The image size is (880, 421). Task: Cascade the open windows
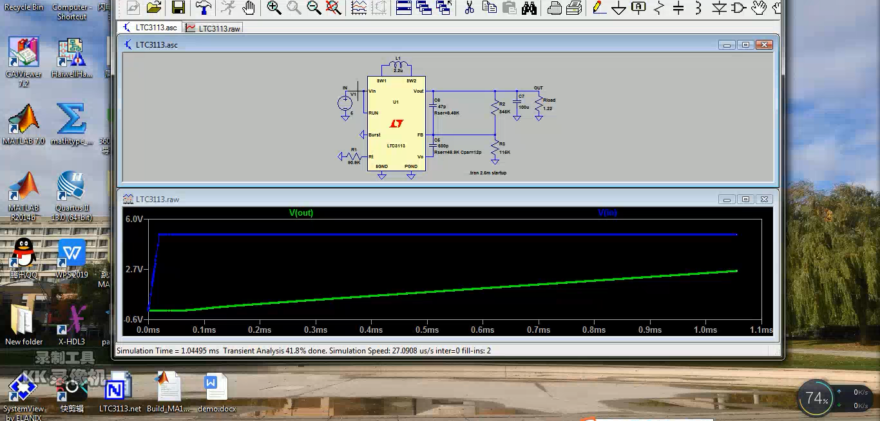(x=424, y=8)
